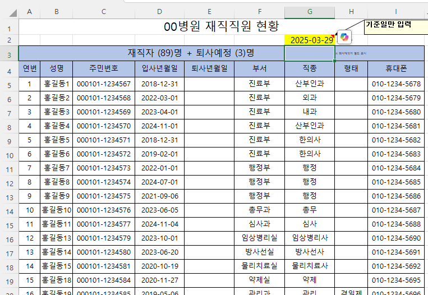The width and height of the screenshot is (428, 295).
Task: Click the Copilot icon beside cell G2
Action: coord(344,37)
